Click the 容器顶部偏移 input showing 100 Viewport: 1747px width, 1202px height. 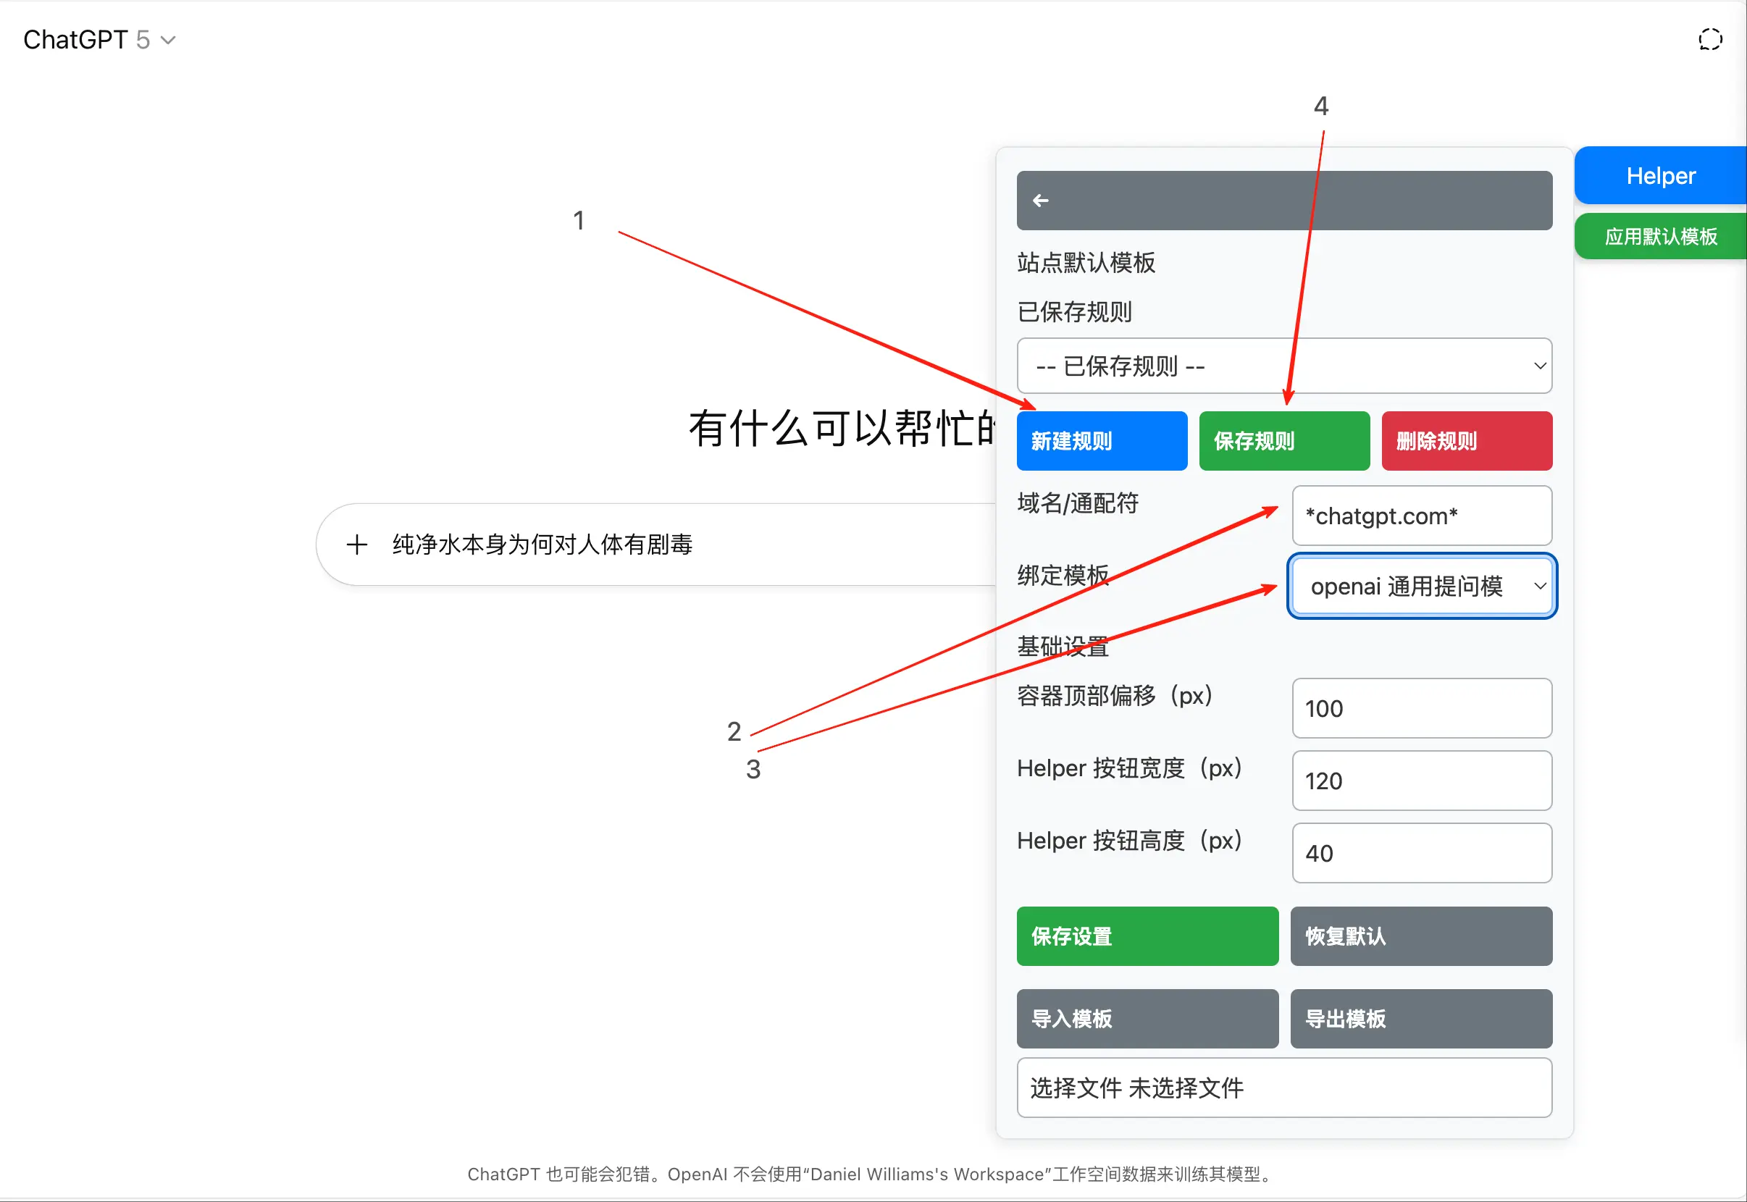[1422, 709]
